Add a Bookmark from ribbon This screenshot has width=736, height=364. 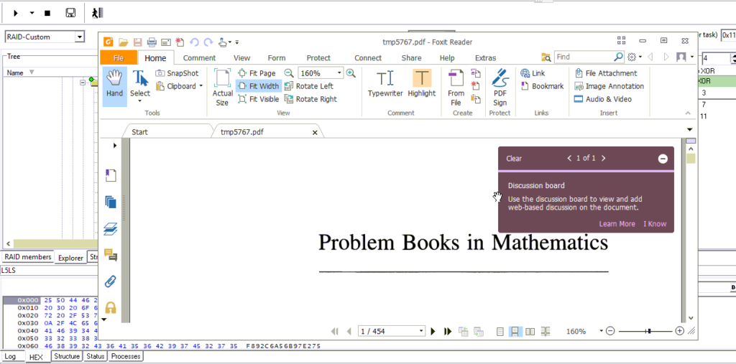click(x=542, y=86)
